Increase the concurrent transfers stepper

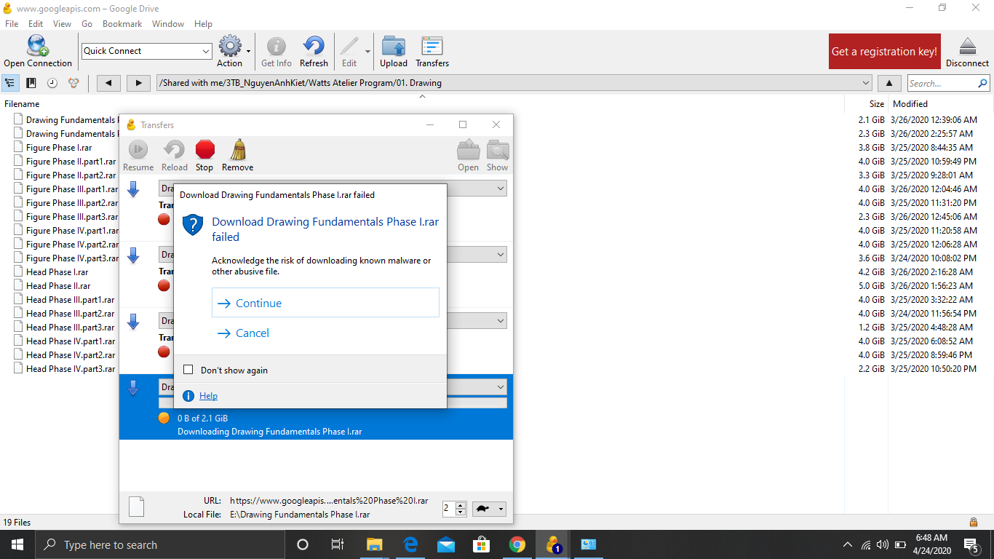pos(460,505)
